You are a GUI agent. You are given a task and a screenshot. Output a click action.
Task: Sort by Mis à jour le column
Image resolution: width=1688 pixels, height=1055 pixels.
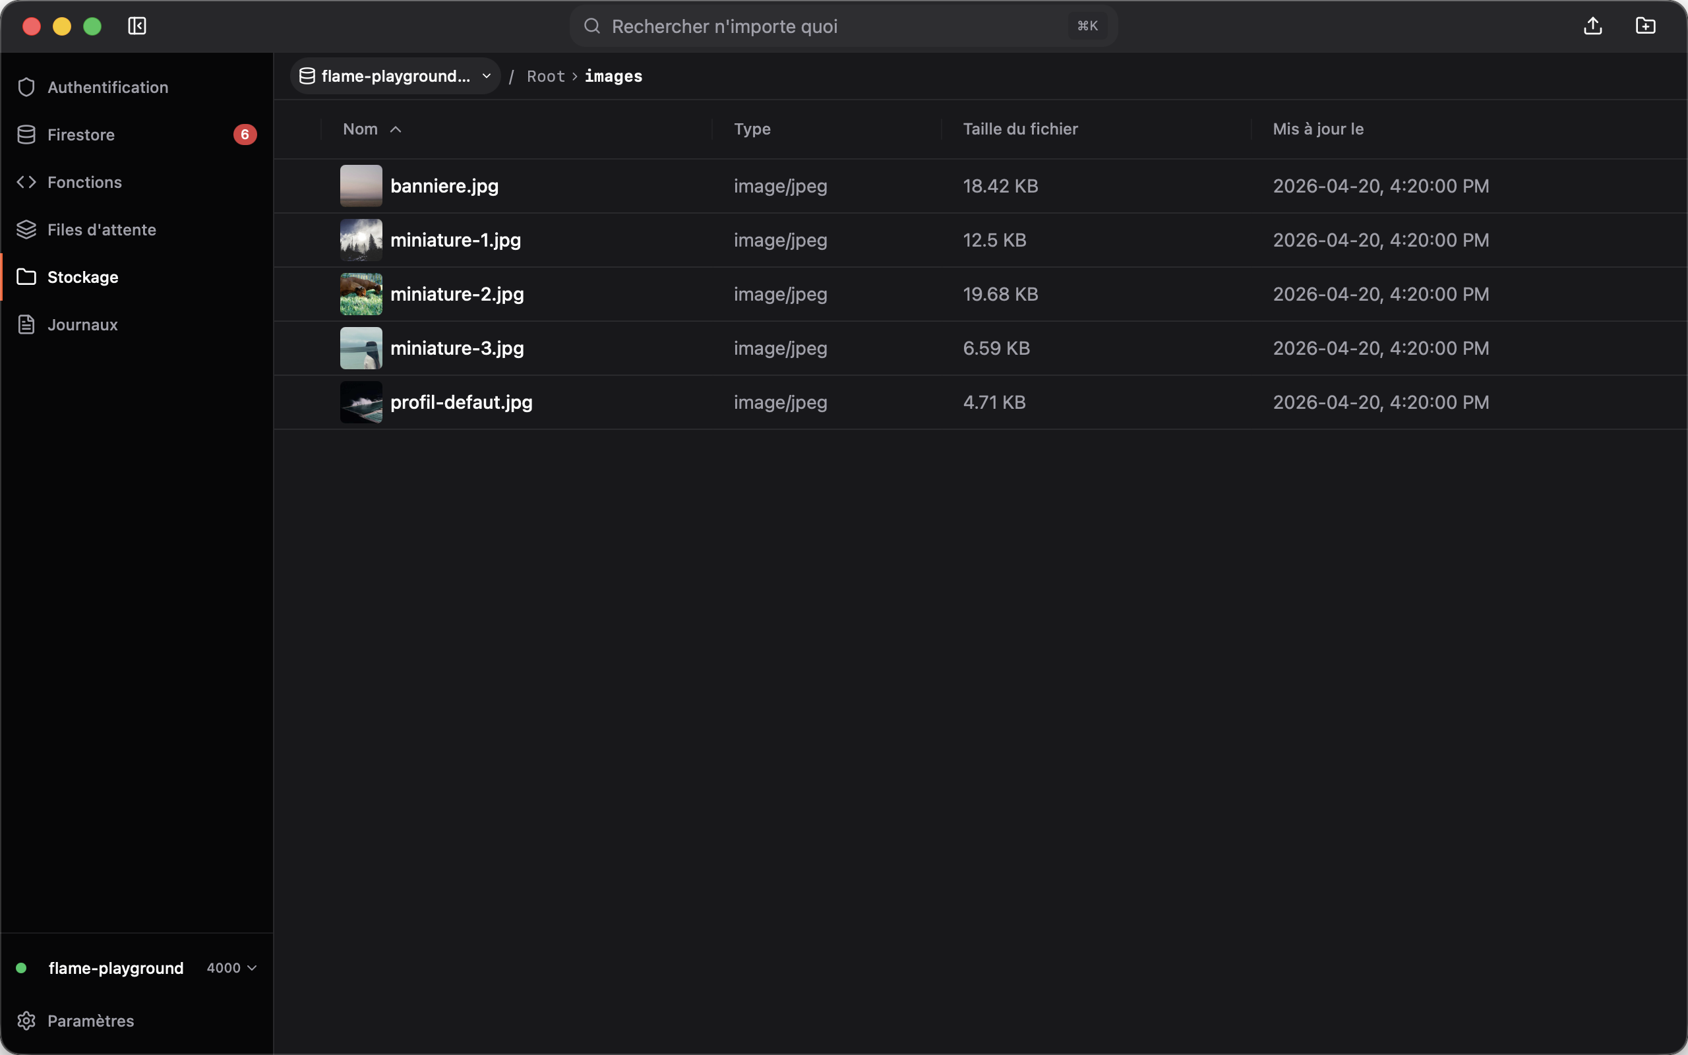1317,129
